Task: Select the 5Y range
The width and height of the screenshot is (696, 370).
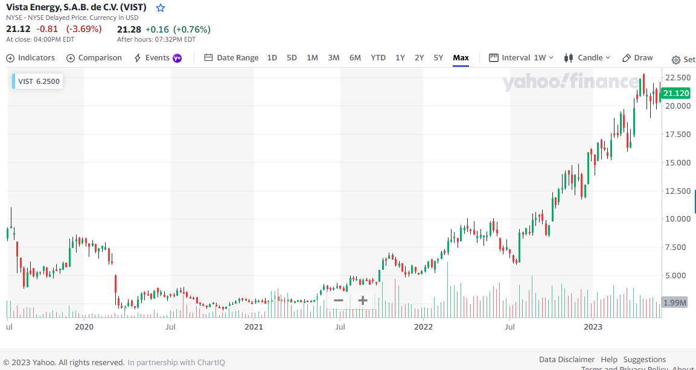Action: pos(439,58)
